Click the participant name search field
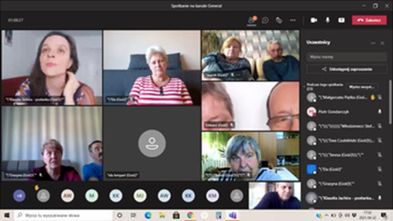This screenshot has width=393, height=221. (x=346, y=57)
